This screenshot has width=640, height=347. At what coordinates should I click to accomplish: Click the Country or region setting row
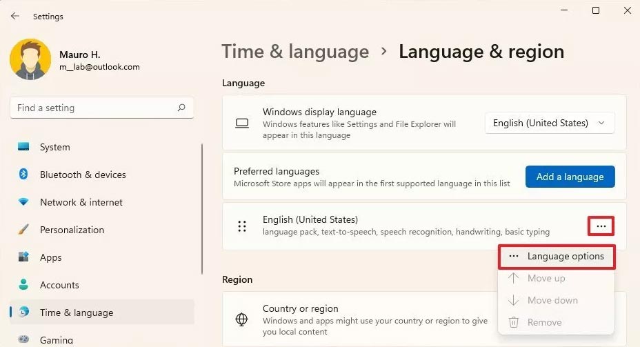pos(424,319)
